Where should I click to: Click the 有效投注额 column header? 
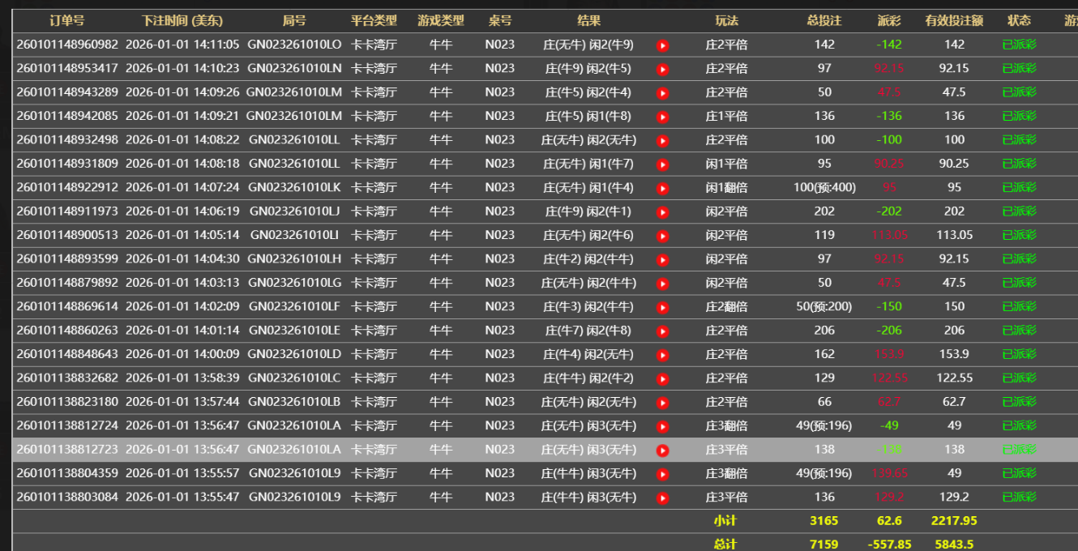(x=954, y=20)
